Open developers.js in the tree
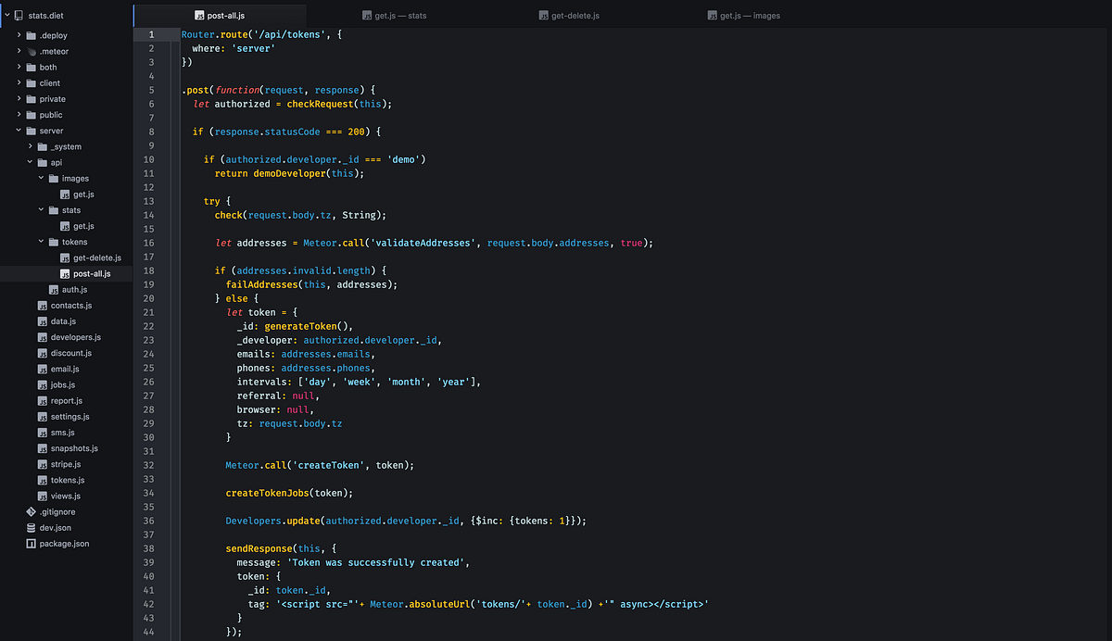Image resolution: width=1112 pixels, height=641 pixels. [x=76, y=337]
